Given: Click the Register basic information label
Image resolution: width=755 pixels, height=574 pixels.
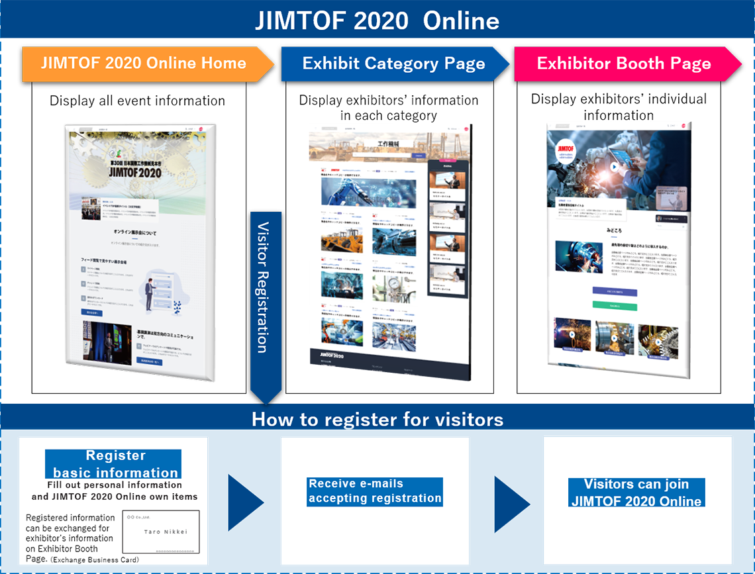Looking at the screenshot, I should click(x=113, y=464).
